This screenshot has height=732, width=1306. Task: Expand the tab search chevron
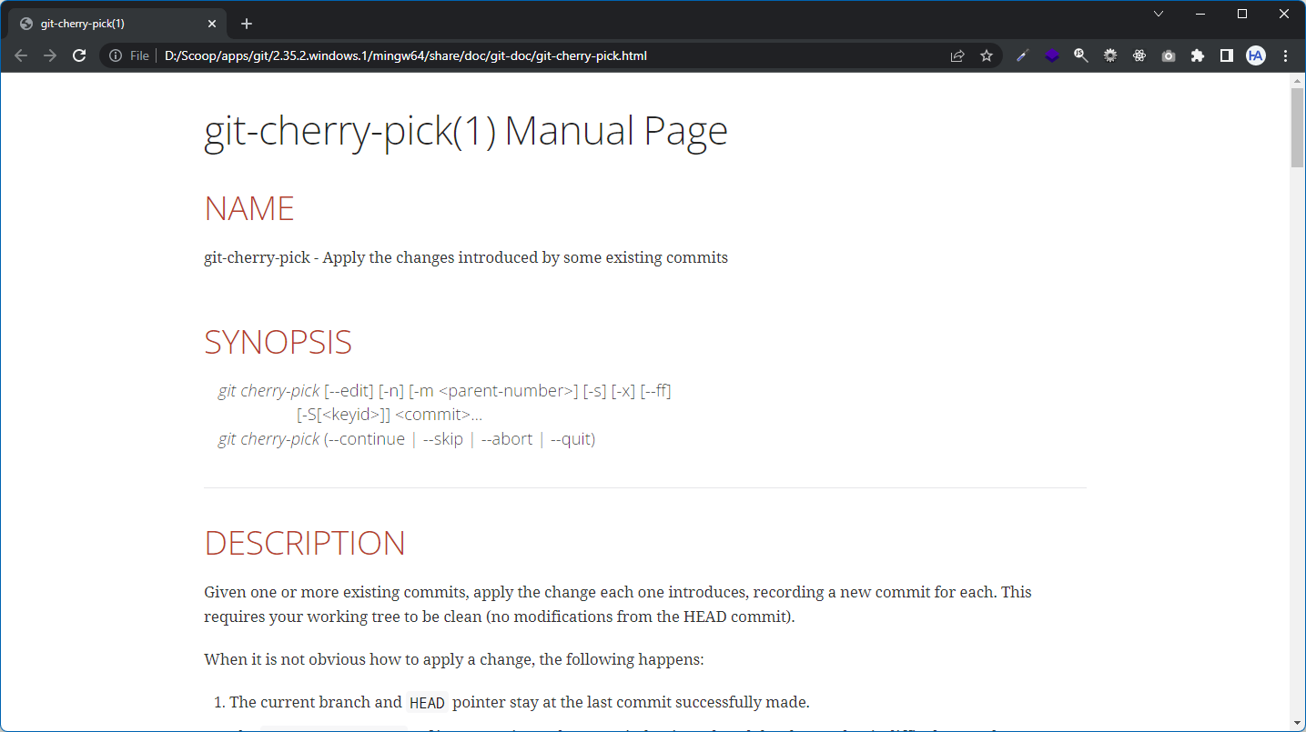pos(1159,14)
